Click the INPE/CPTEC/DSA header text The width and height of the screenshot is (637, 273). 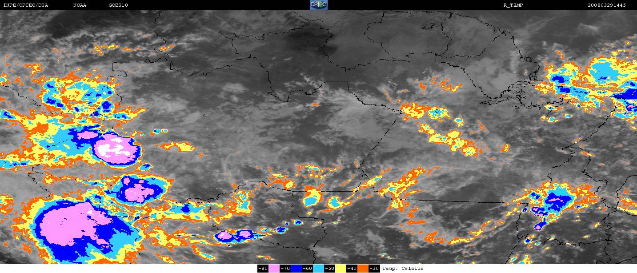25,5
